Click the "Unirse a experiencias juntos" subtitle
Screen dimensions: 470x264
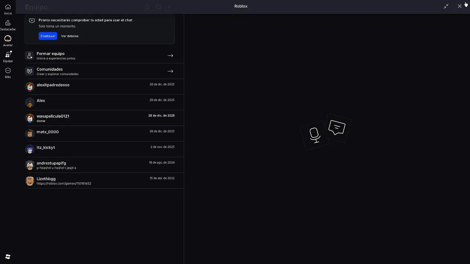(x=56, y=59)
